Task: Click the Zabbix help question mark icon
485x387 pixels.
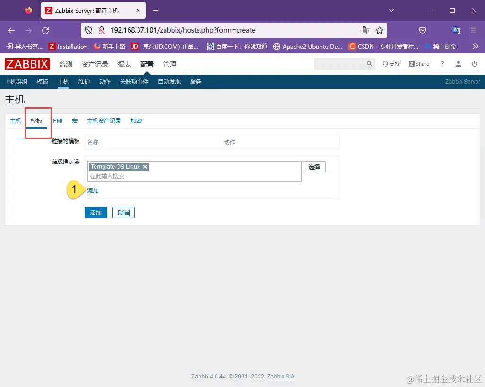Action: 442,63
